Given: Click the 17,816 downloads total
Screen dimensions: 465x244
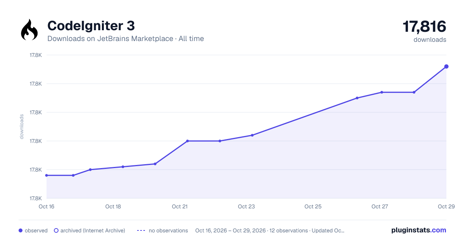Looking at the screenshot, I should click(424, 27).
